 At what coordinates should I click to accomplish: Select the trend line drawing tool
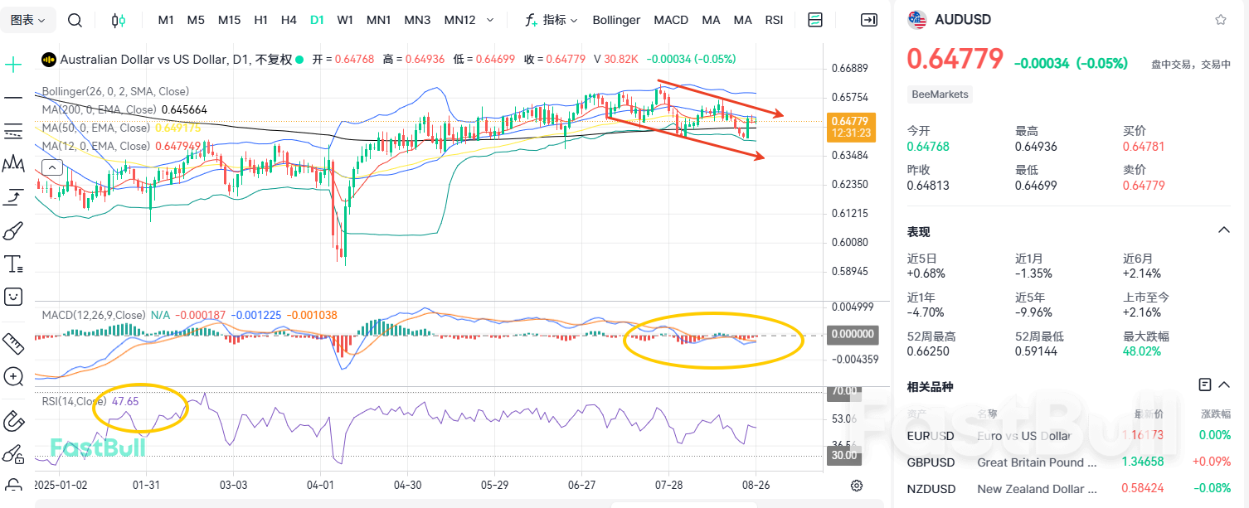pos(13,98)
